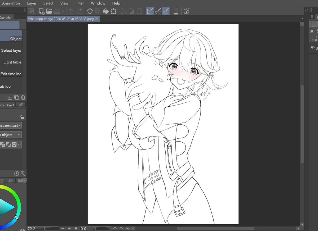Click the Deselect icon in command bar
This screenshot has width=318, height=231.
pyautogui.click(x=124, y=11)
